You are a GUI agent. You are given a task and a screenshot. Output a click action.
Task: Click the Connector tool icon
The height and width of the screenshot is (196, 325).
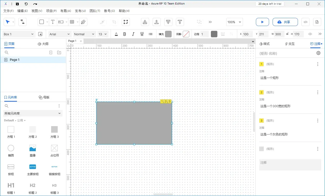(x=23, y=22)
